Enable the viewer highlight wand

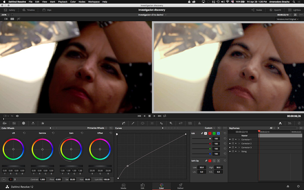[x=18, y=19]
